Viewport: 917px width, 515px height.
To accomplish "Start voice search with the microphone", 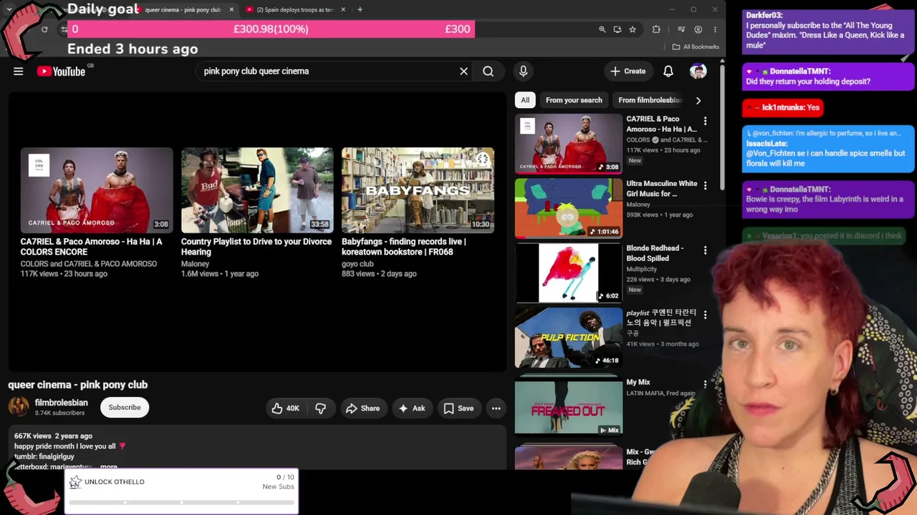I will click(x=523, y=71).
